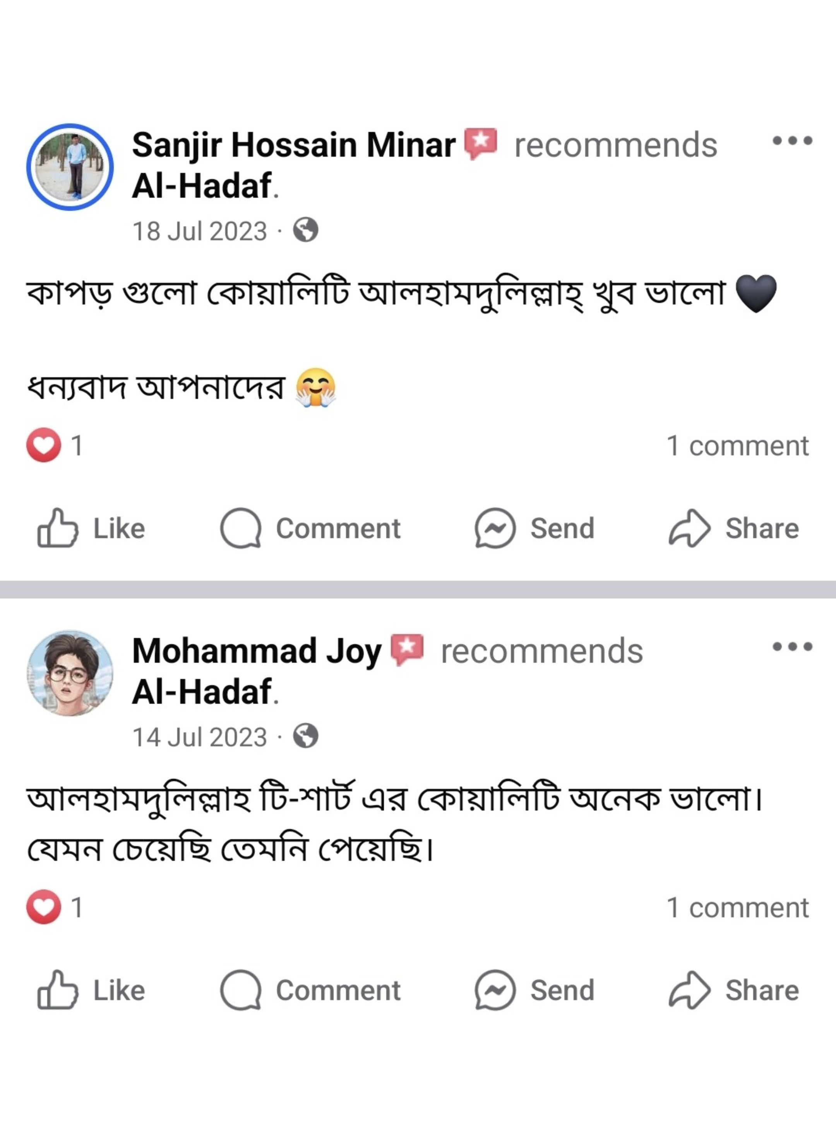Comment on Sanjir Hossain Minar's post
Screen dimensions: 836x1139
(310, 528)
